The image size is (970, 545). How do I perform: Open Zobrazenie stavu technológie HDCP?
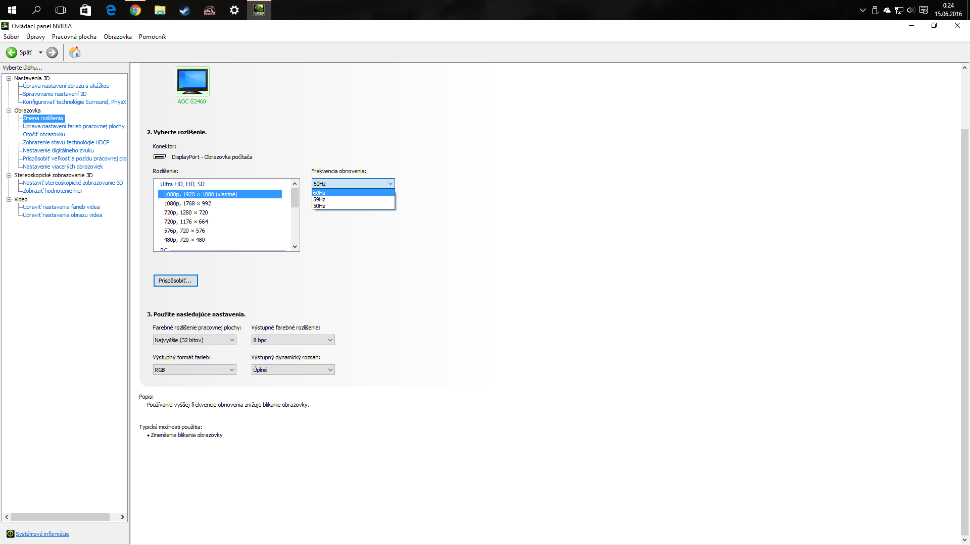[x=66, y=142]
